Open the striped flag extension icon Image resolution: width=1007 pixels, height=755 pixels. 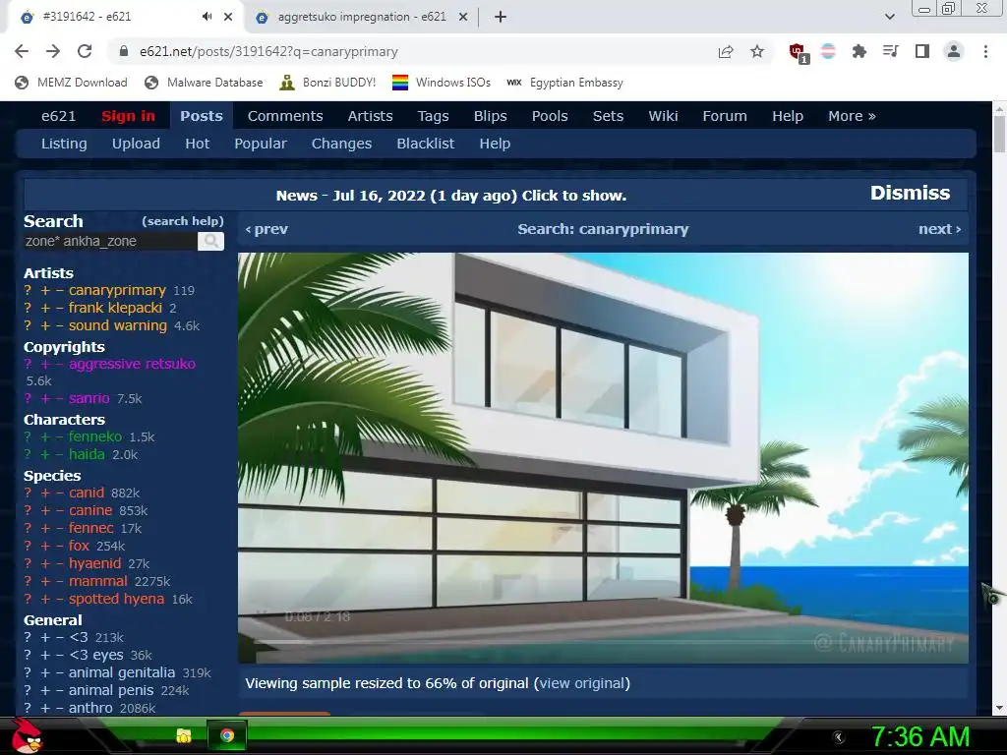pyautogui.click(x=828, y=51)
